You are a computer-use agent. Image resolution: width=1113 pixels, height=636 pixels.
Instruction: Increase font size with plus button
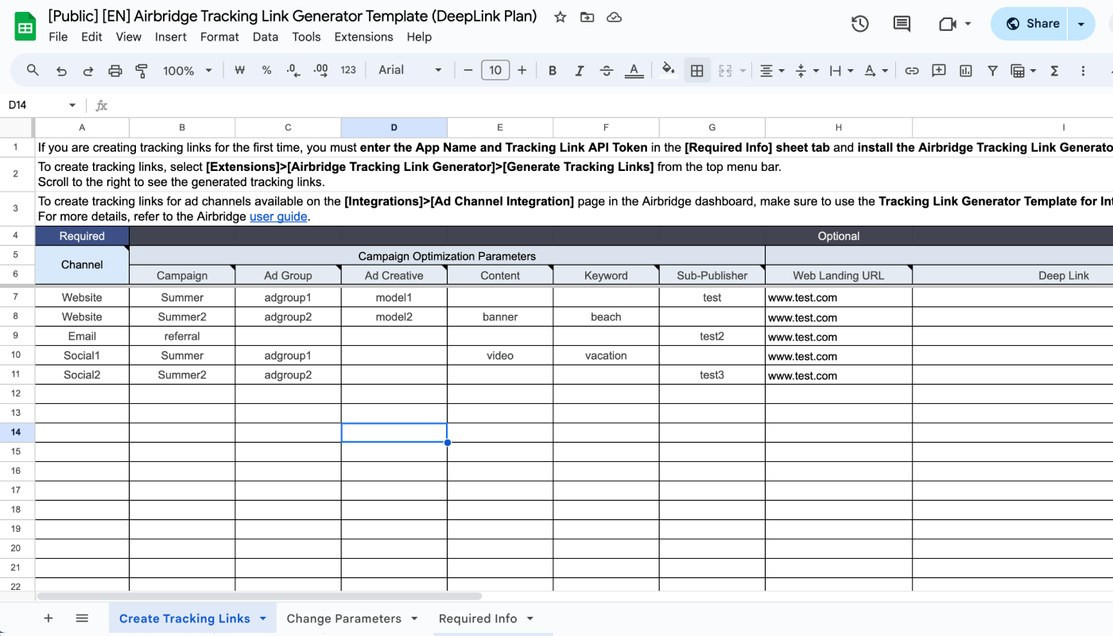[x=522, y=71]
